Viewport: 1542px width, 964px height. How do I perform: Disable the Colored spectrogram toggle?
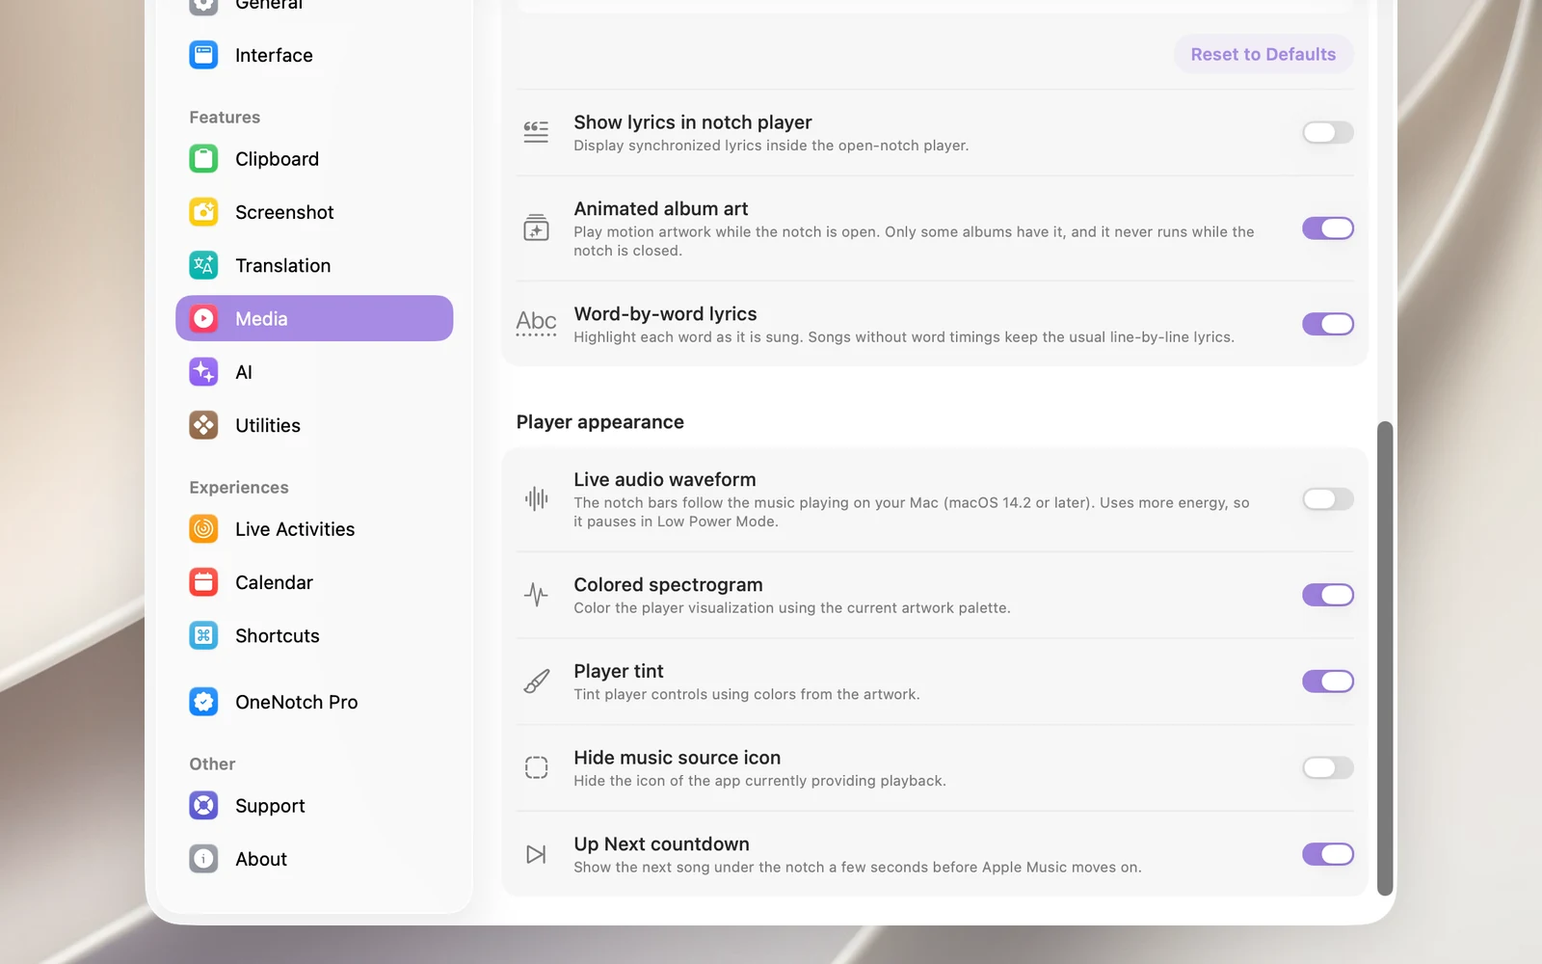click(1328, 595)
